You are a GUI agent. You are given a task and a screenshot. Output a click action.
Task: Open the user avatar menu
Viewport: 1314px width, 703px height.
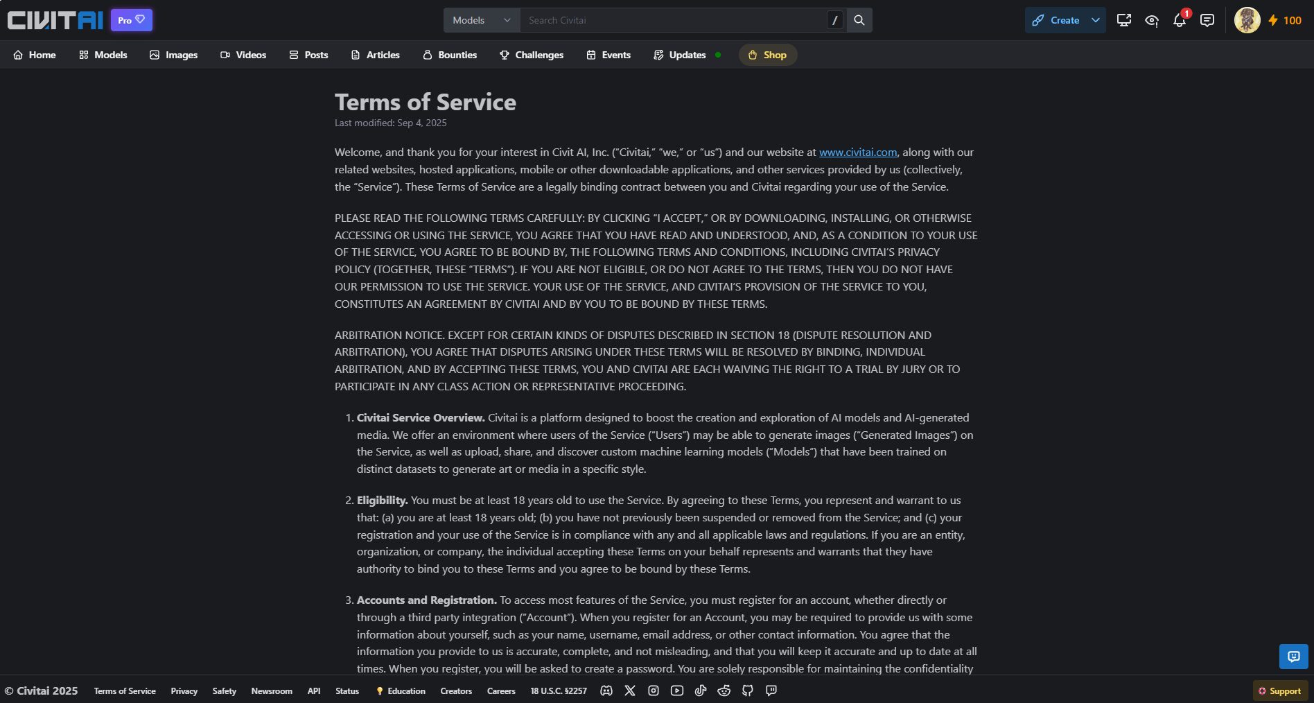pos(1247,20)
